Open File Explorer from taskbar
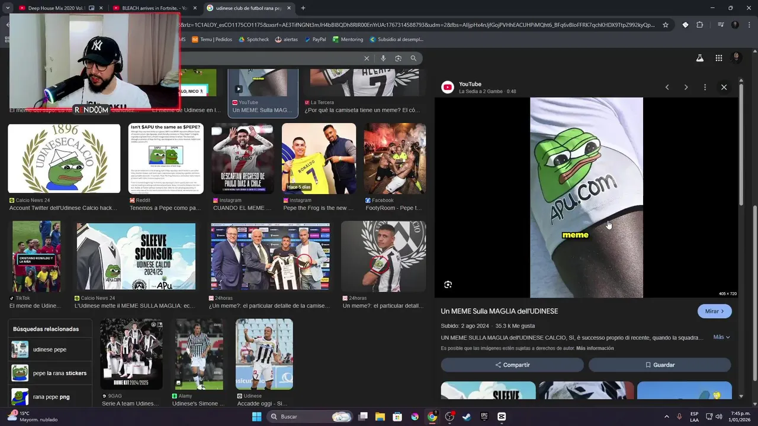 380,417
